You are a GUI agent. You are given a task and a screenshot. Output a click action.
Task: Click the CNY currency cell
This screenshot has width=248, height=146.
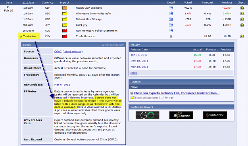(48, 36)
